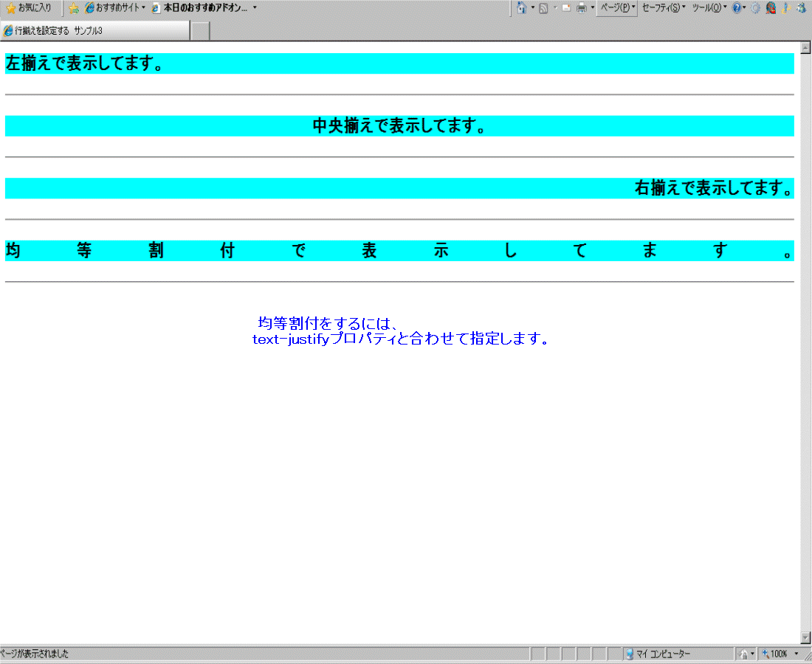812x664 pixels.
Task: Expand the Print dropdown arrow
Action: point(592,8)
